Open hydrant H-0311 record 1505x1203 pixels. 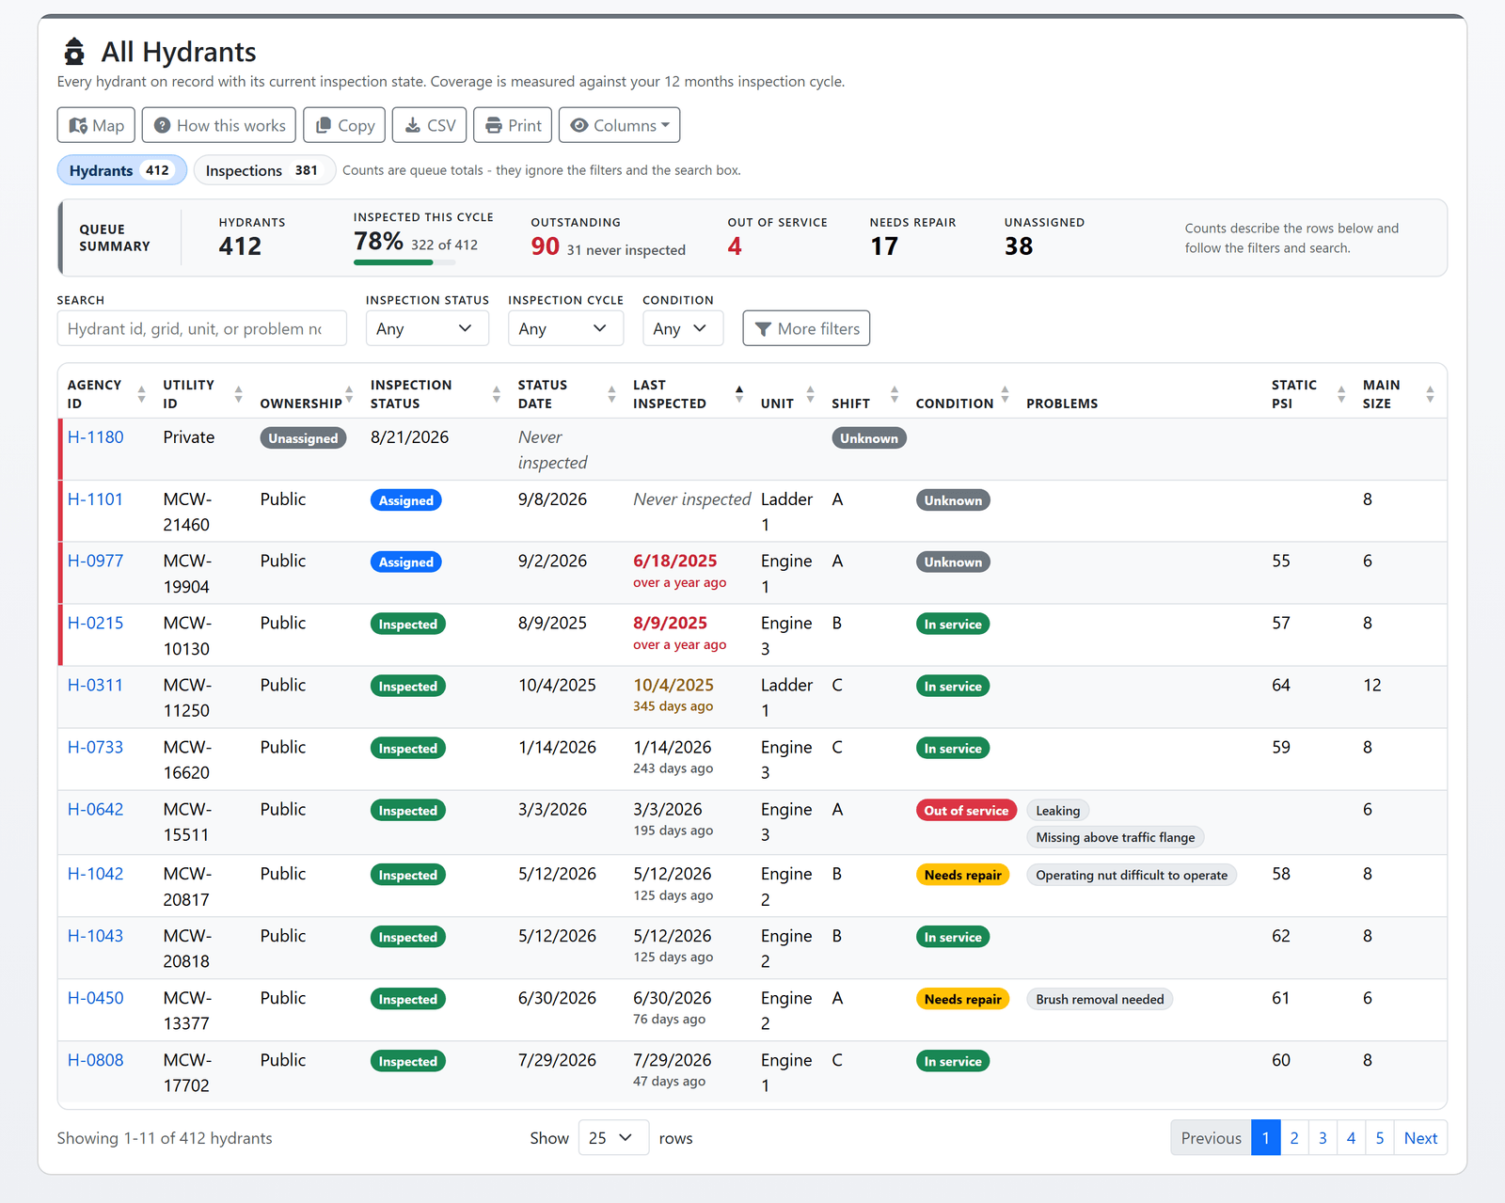[95, 686]
